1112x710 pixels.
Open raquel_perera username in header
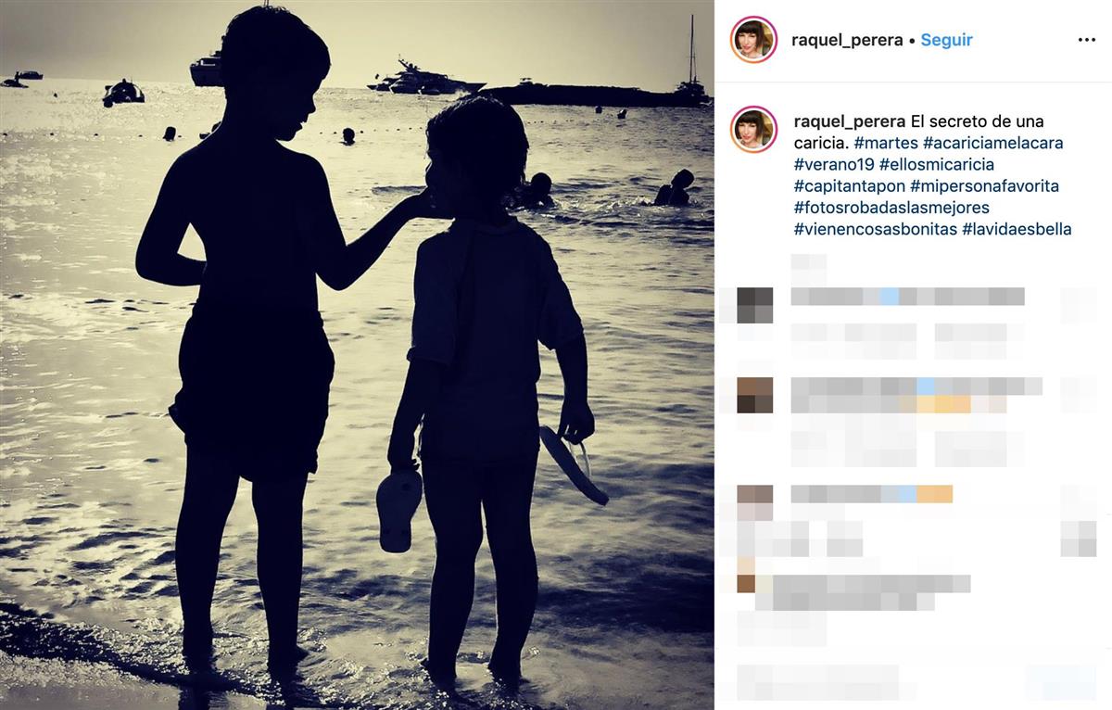click(847, 40)
